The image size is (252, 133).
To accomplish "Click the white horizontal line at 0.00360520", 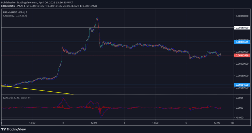I will pos(117,28).
